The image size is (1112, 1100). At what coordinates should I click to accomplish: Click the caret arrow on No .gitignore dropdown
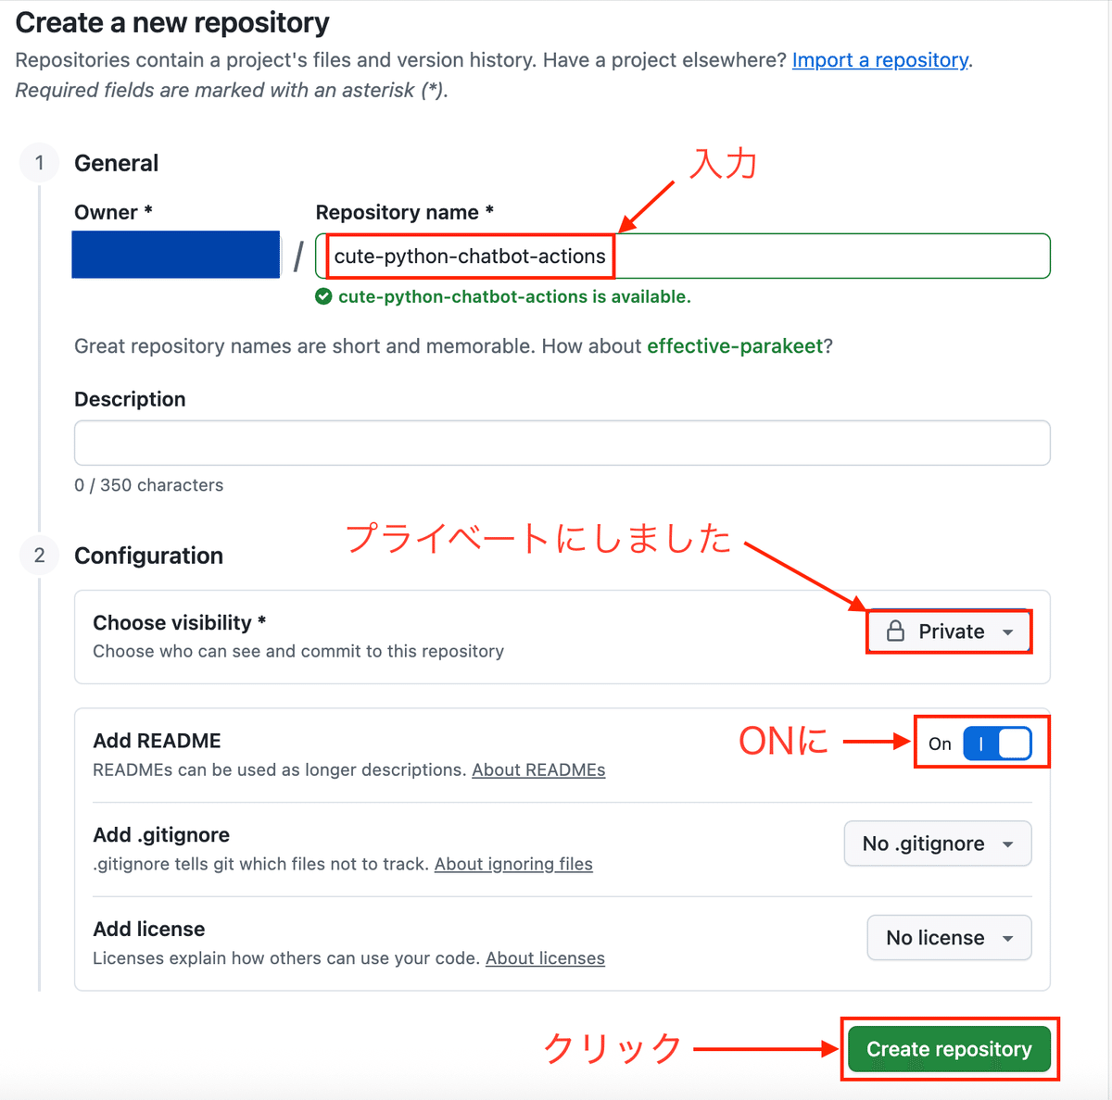(x=1007, y=844)
